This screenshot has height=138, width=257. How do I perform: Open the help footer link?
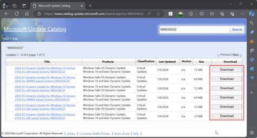(x=136, y=134)
